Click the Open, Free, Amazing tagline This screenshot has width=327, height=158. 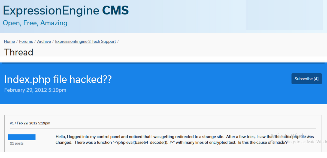(35, 23)
